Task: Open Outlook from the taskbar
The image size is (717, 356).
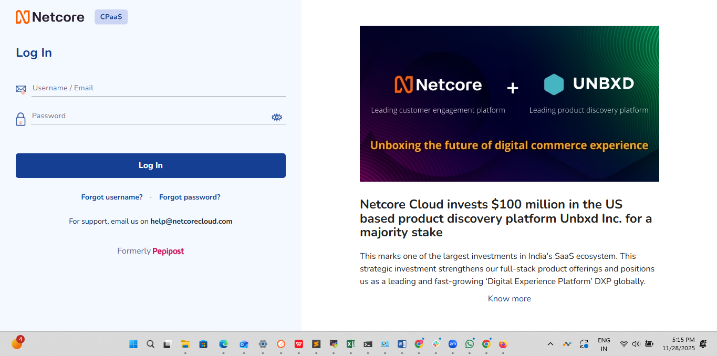Action: coord(243,344)
